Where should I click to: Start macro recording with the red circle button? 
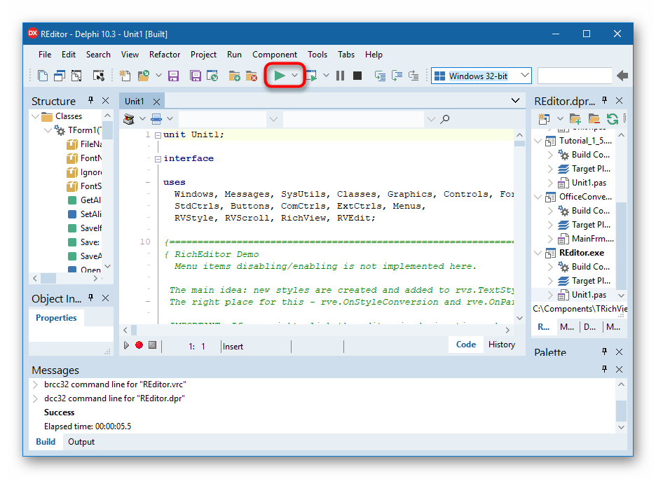click(139, 345)
